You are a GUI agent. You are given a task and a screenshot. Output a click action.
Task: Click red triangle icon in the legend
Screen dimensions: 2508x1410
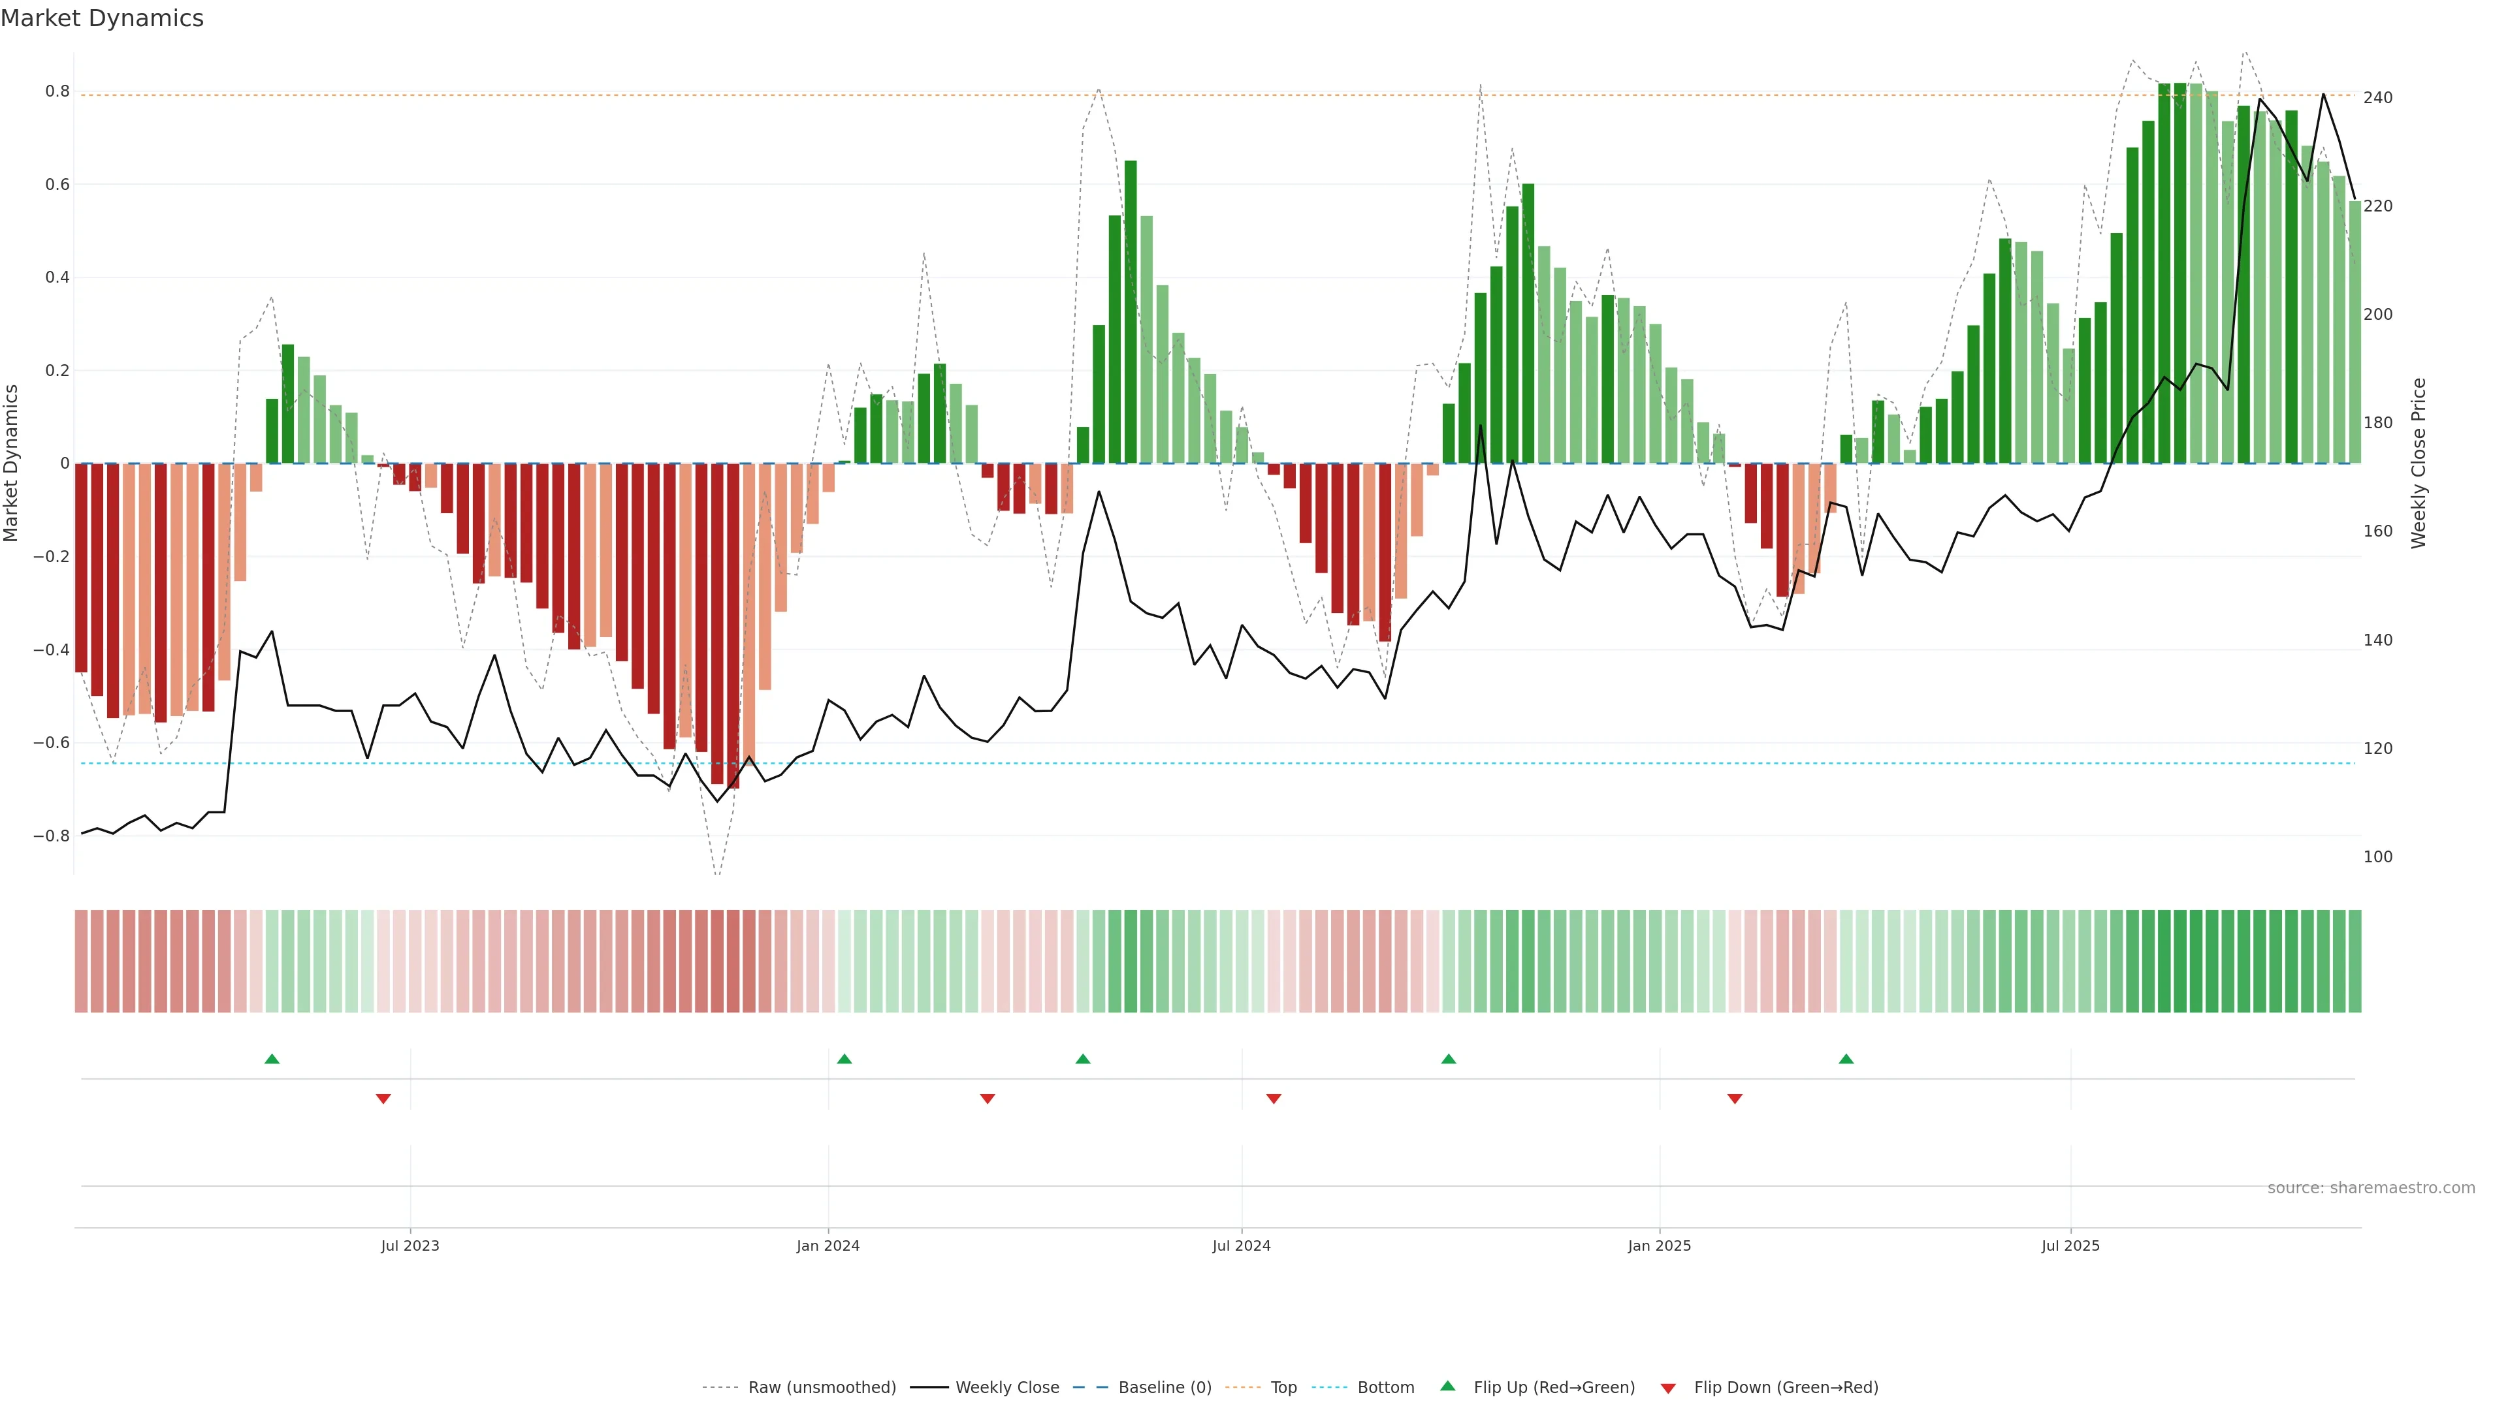[1668, 1388]
